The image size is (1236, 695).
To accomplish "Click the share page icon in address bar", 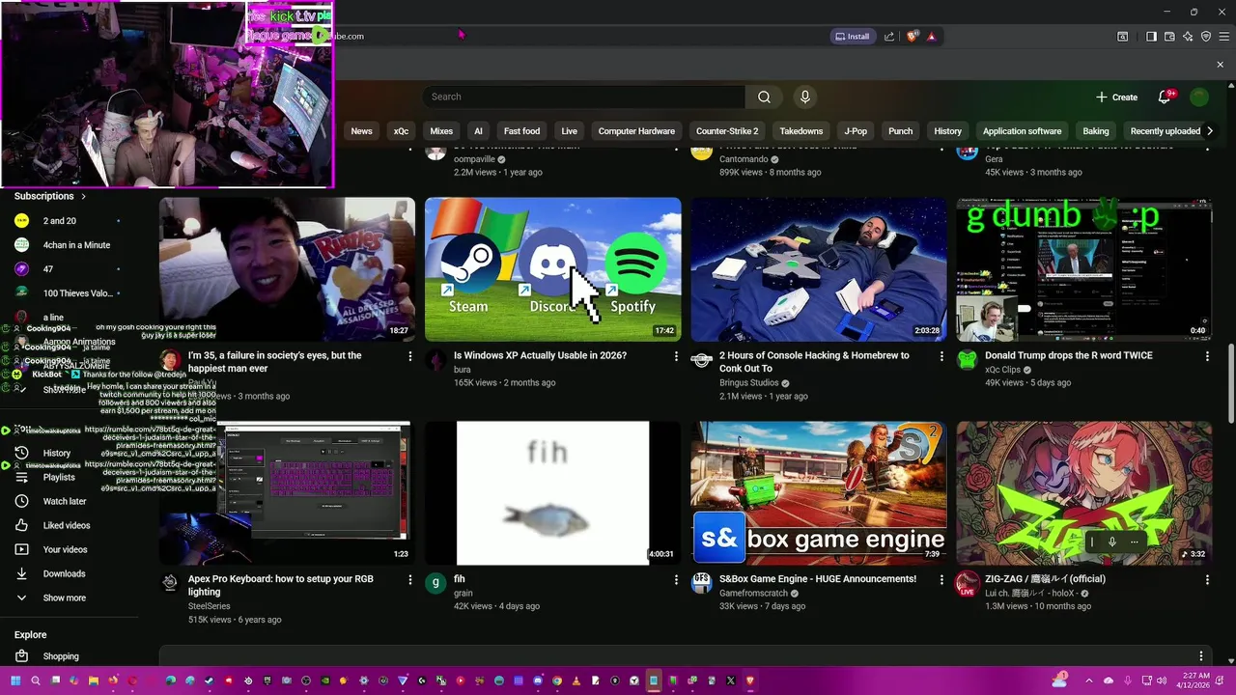I will click(889, 37).
